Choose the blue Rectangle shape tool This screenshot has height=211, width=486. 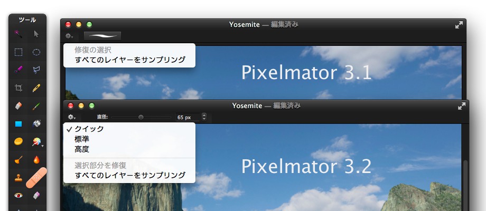(x=18, y=124)
